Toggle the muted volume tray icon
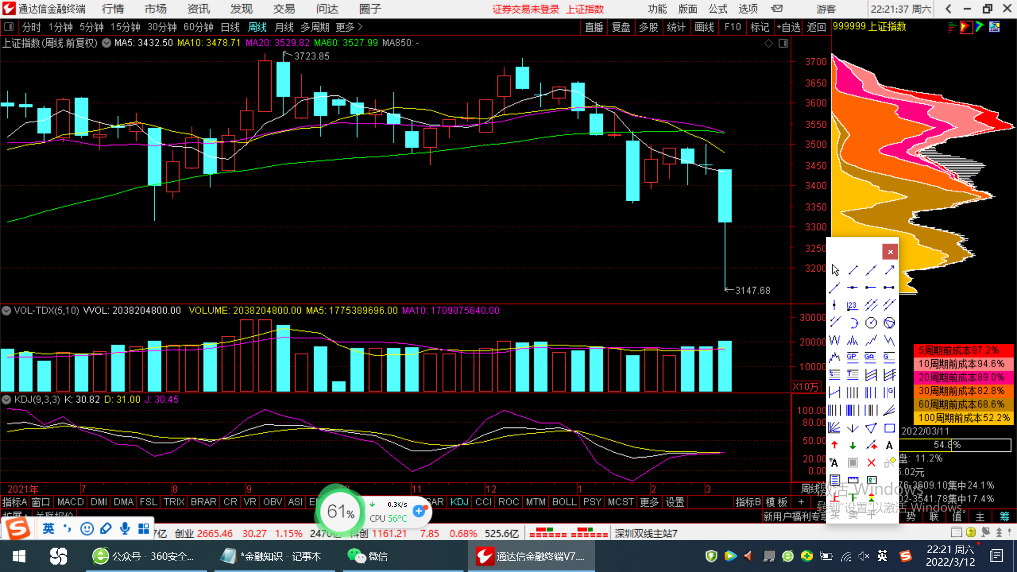The image size is (1017, 572). click(x=864, y=556)
